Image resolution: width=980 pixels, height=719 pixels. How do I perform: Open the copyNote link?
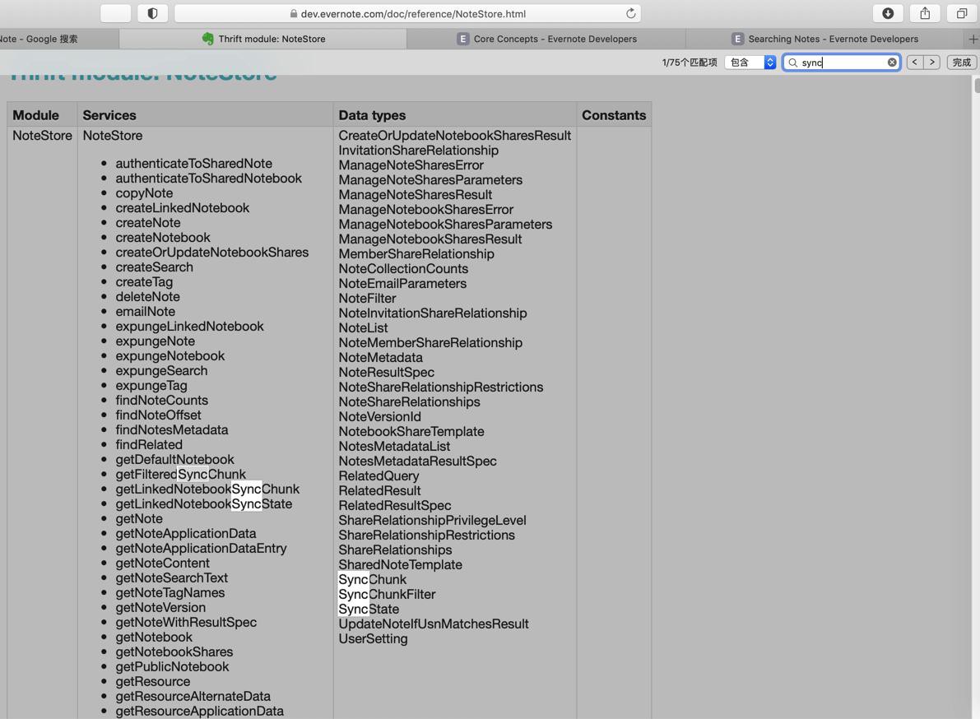tap(144, 193)
